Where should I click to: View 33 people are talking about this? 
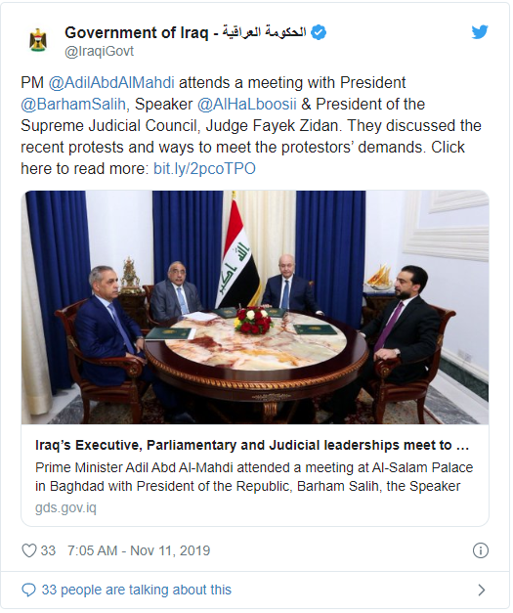[137, 590]
